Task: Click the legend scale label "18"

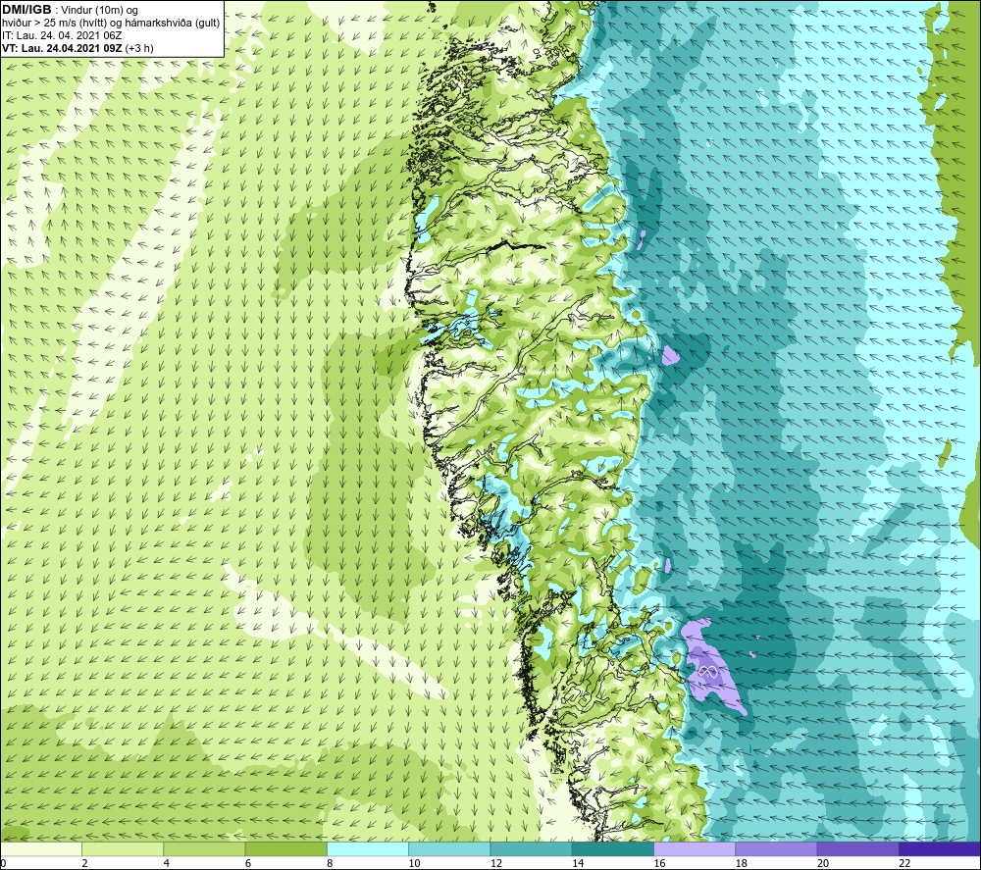Action: (x=742, y=864)
